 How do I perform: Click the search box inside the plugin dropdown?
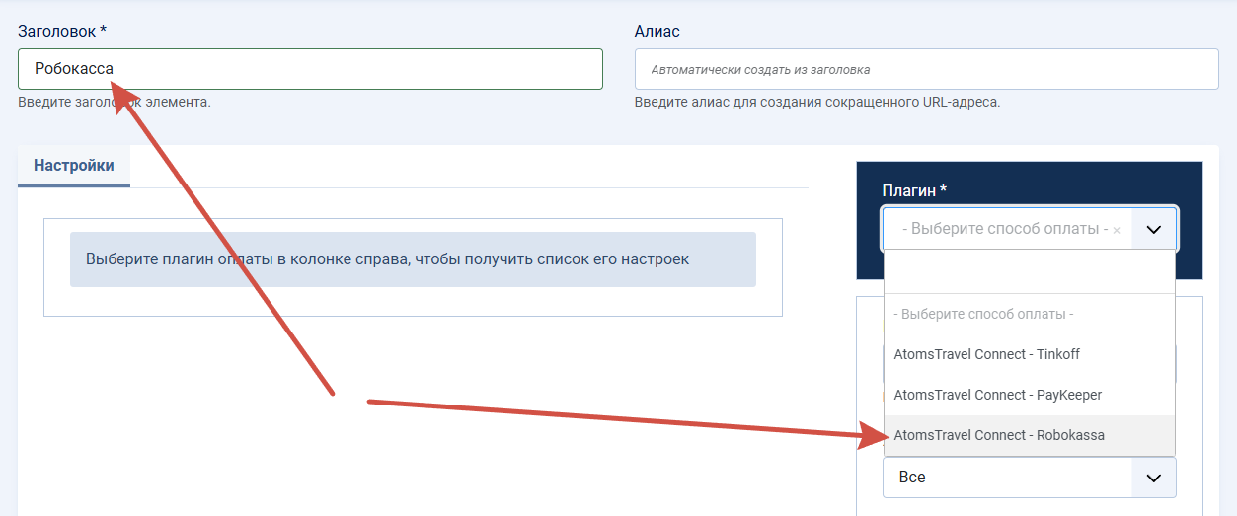1029,272
